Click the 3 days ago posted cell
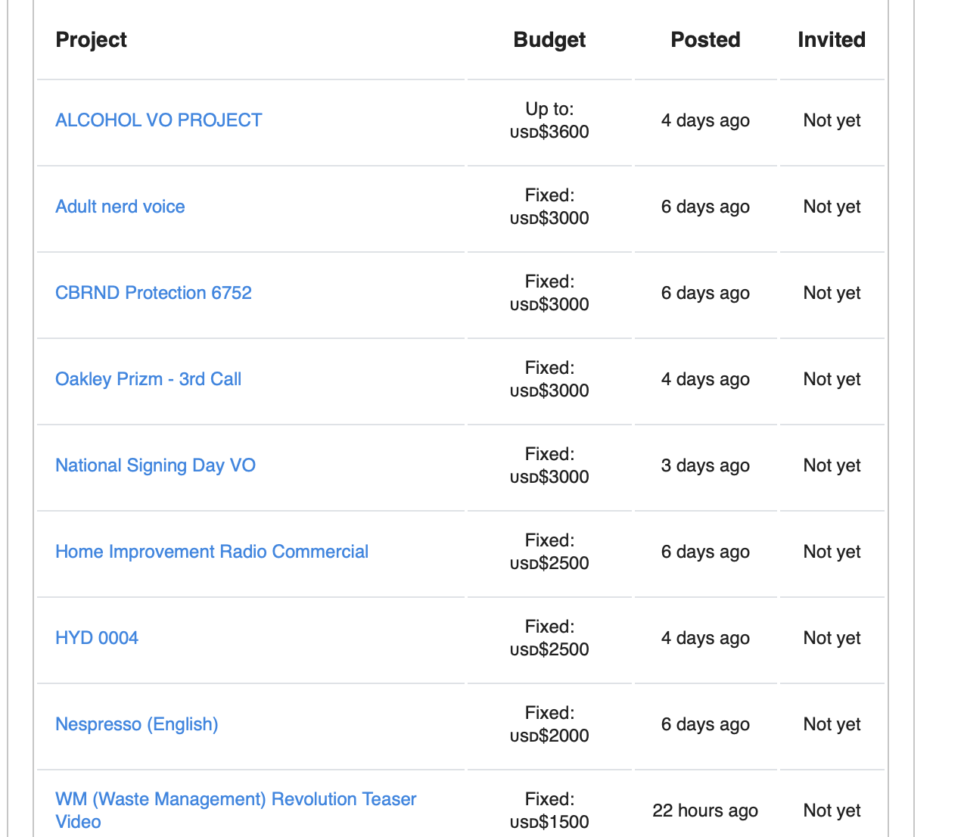The image size is (964, 837). (x=705, y=465)
